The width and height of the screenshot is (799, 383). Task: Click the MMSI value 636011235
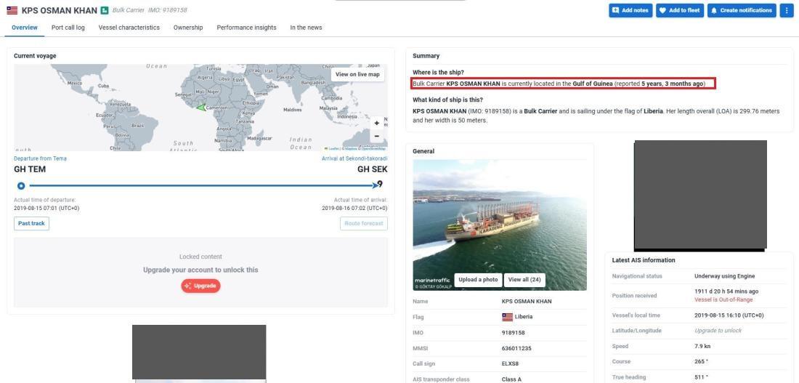tap(516, 348)
